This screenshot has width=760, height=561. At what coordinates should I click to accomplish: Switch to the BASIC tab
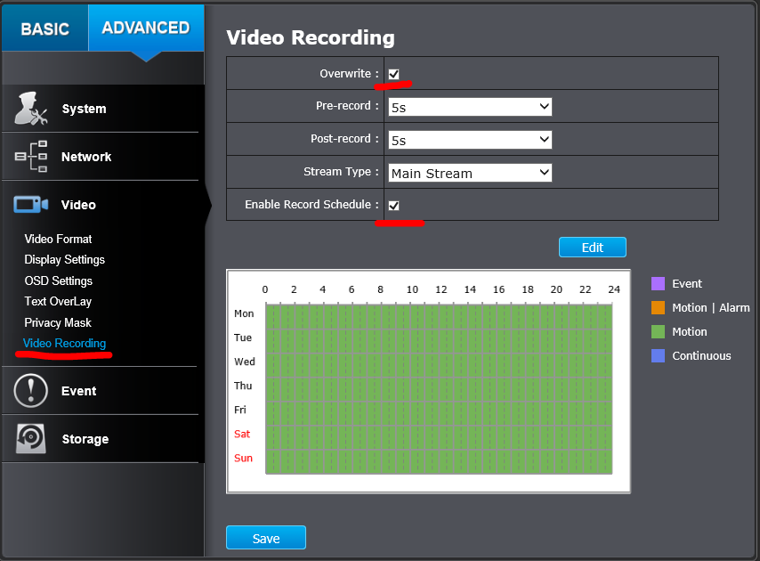tap(45, 28)
